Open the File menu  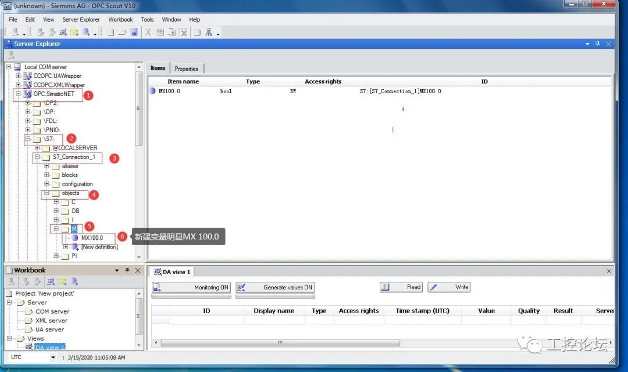[x=13, y=19]
